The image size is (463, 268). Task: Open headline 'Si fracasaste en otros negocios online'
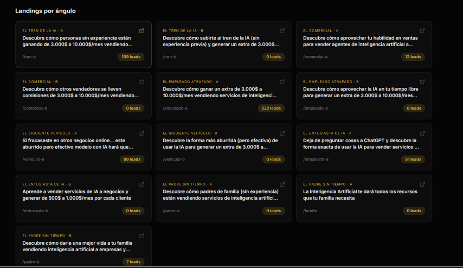coord(78,144)
